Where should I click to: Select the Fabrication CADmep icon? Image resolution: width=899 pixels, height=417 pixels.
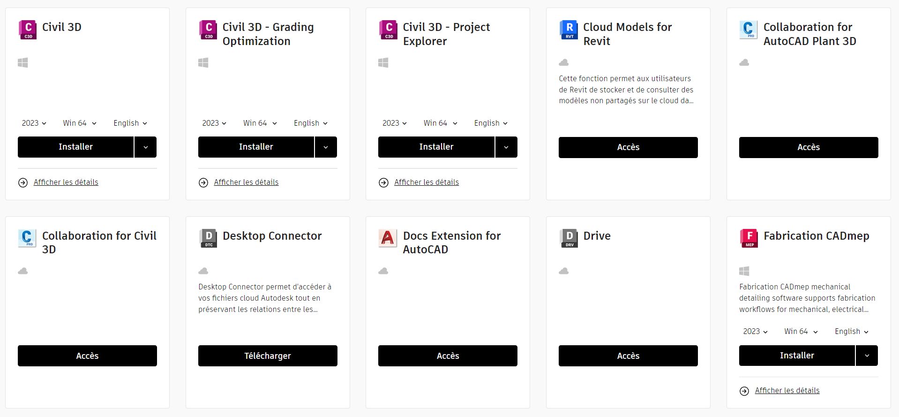pos(749,238)
